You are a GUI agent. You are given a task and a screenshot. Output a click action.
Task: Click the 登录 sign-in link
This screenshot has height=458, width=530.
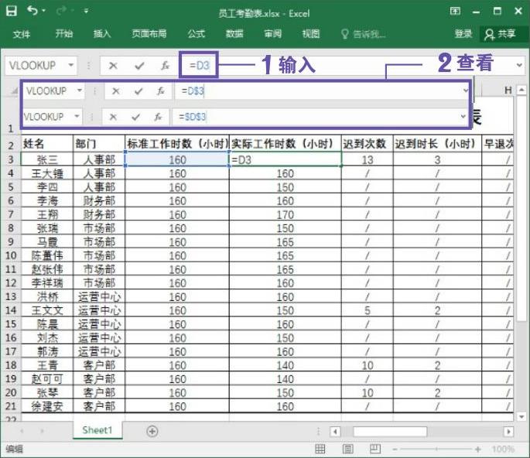point(463,34)
